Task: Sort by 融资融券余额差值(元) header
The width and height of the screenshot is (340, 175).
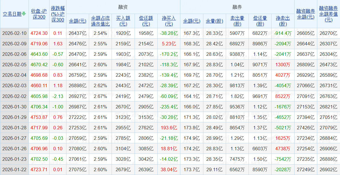Action: click(x=329, y=14)
